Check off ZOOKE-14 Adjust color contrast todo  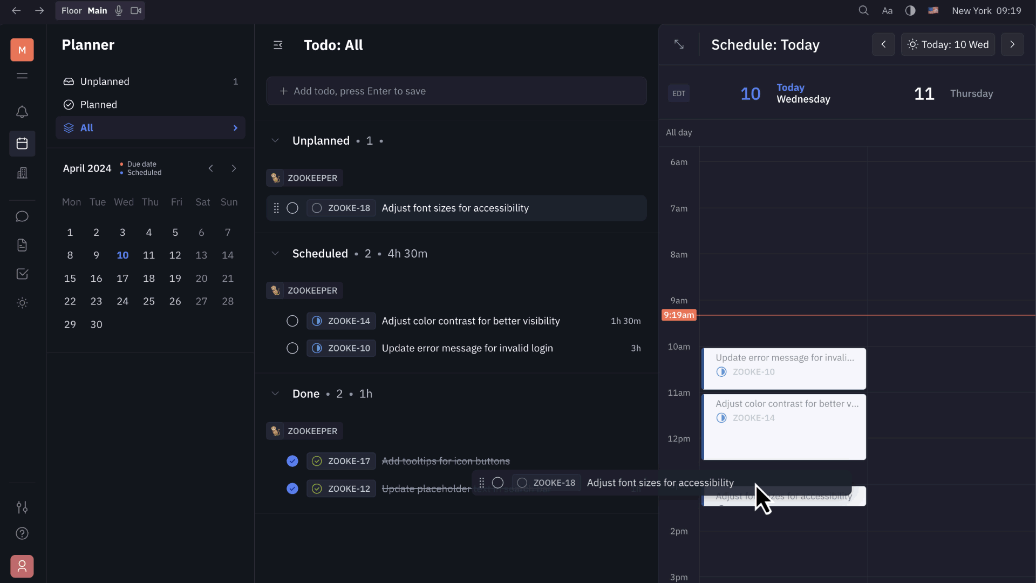[x=292, y=321]
